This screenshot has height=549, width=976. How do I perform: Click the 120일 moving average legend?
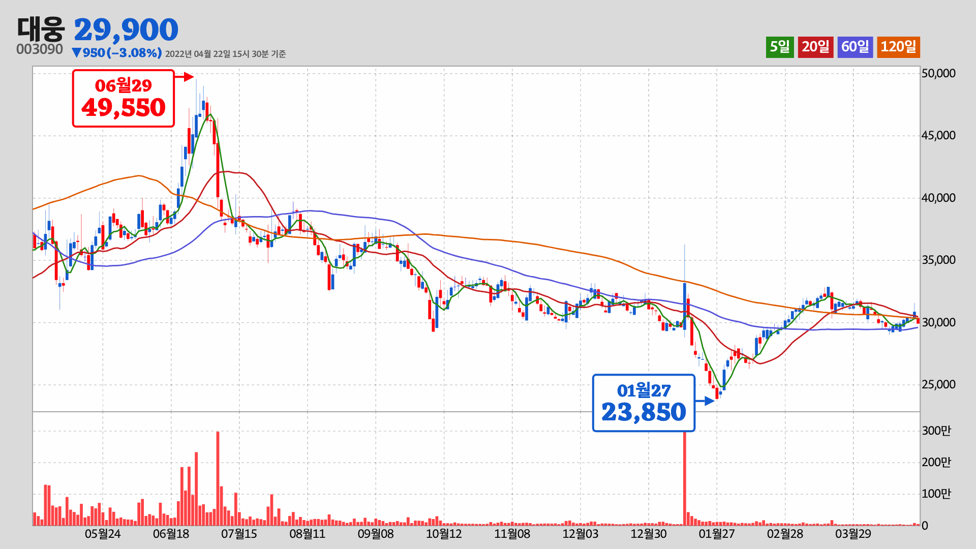pos(898,47)
